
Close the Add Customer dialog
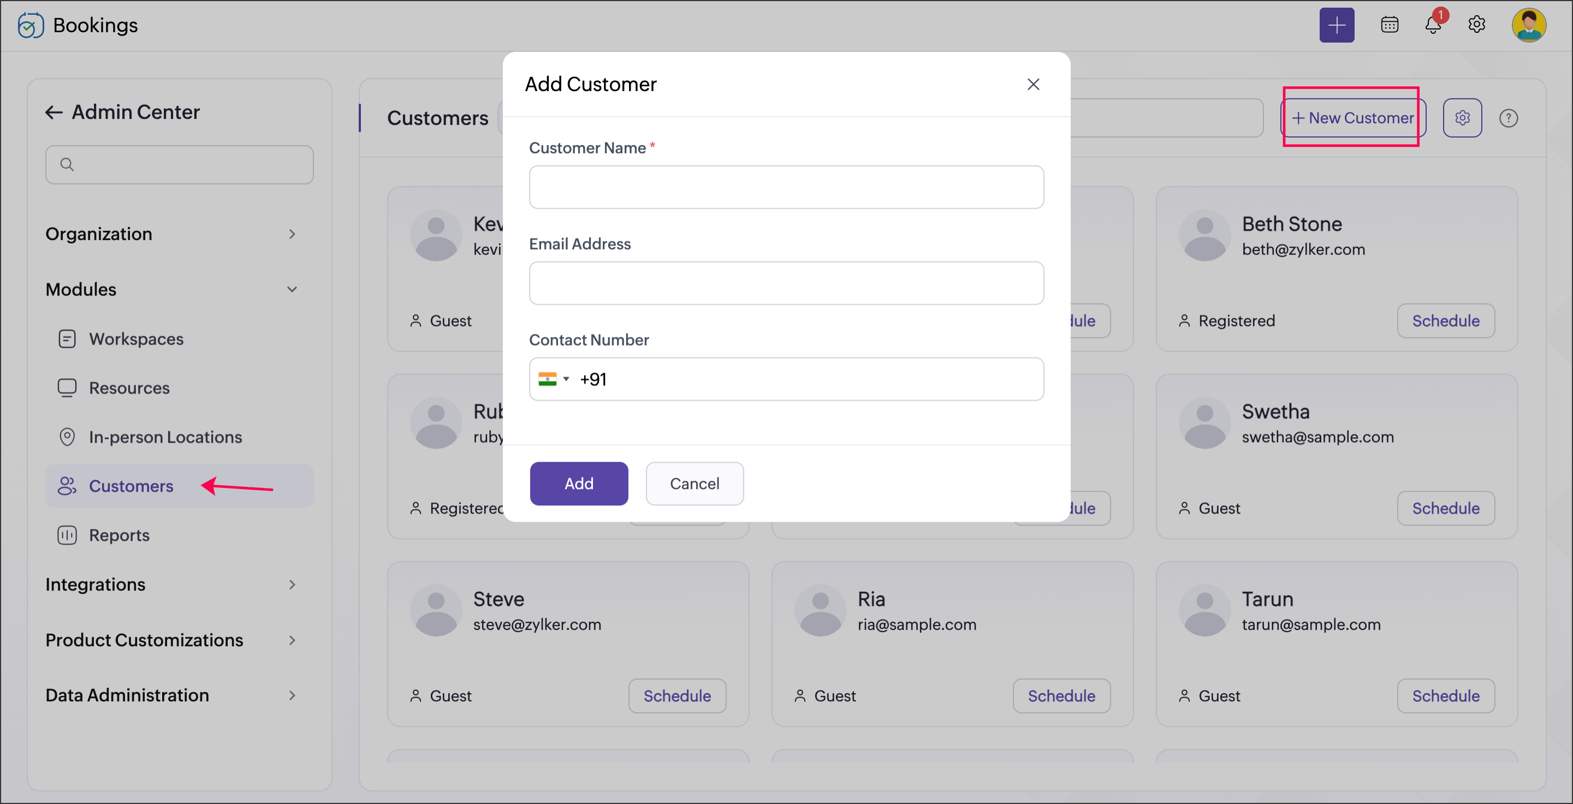pyautogui.click(x=1032, y=84)
